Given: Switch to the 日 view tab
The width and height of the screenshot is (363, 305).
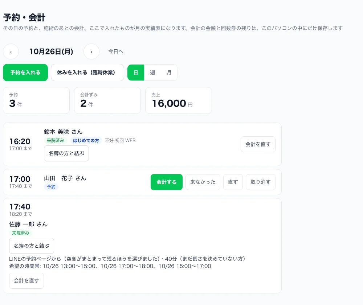Looking at the screenshot, I should click(x=136, y=73).
